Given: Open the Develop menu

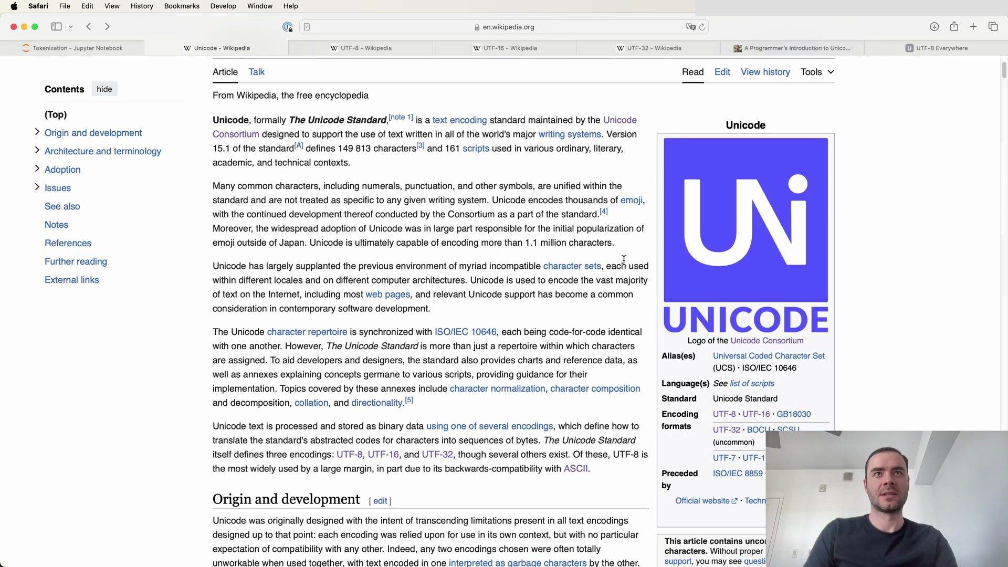Looking at the screenshot, I should [223, 6].
